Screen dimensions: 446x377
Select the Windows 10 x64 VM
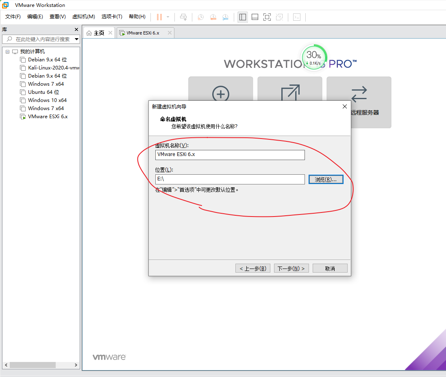click(47, 100)
